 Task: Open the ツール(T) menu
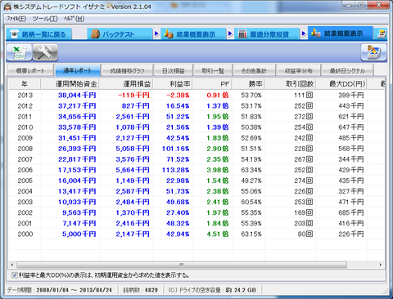pos(45,19)
